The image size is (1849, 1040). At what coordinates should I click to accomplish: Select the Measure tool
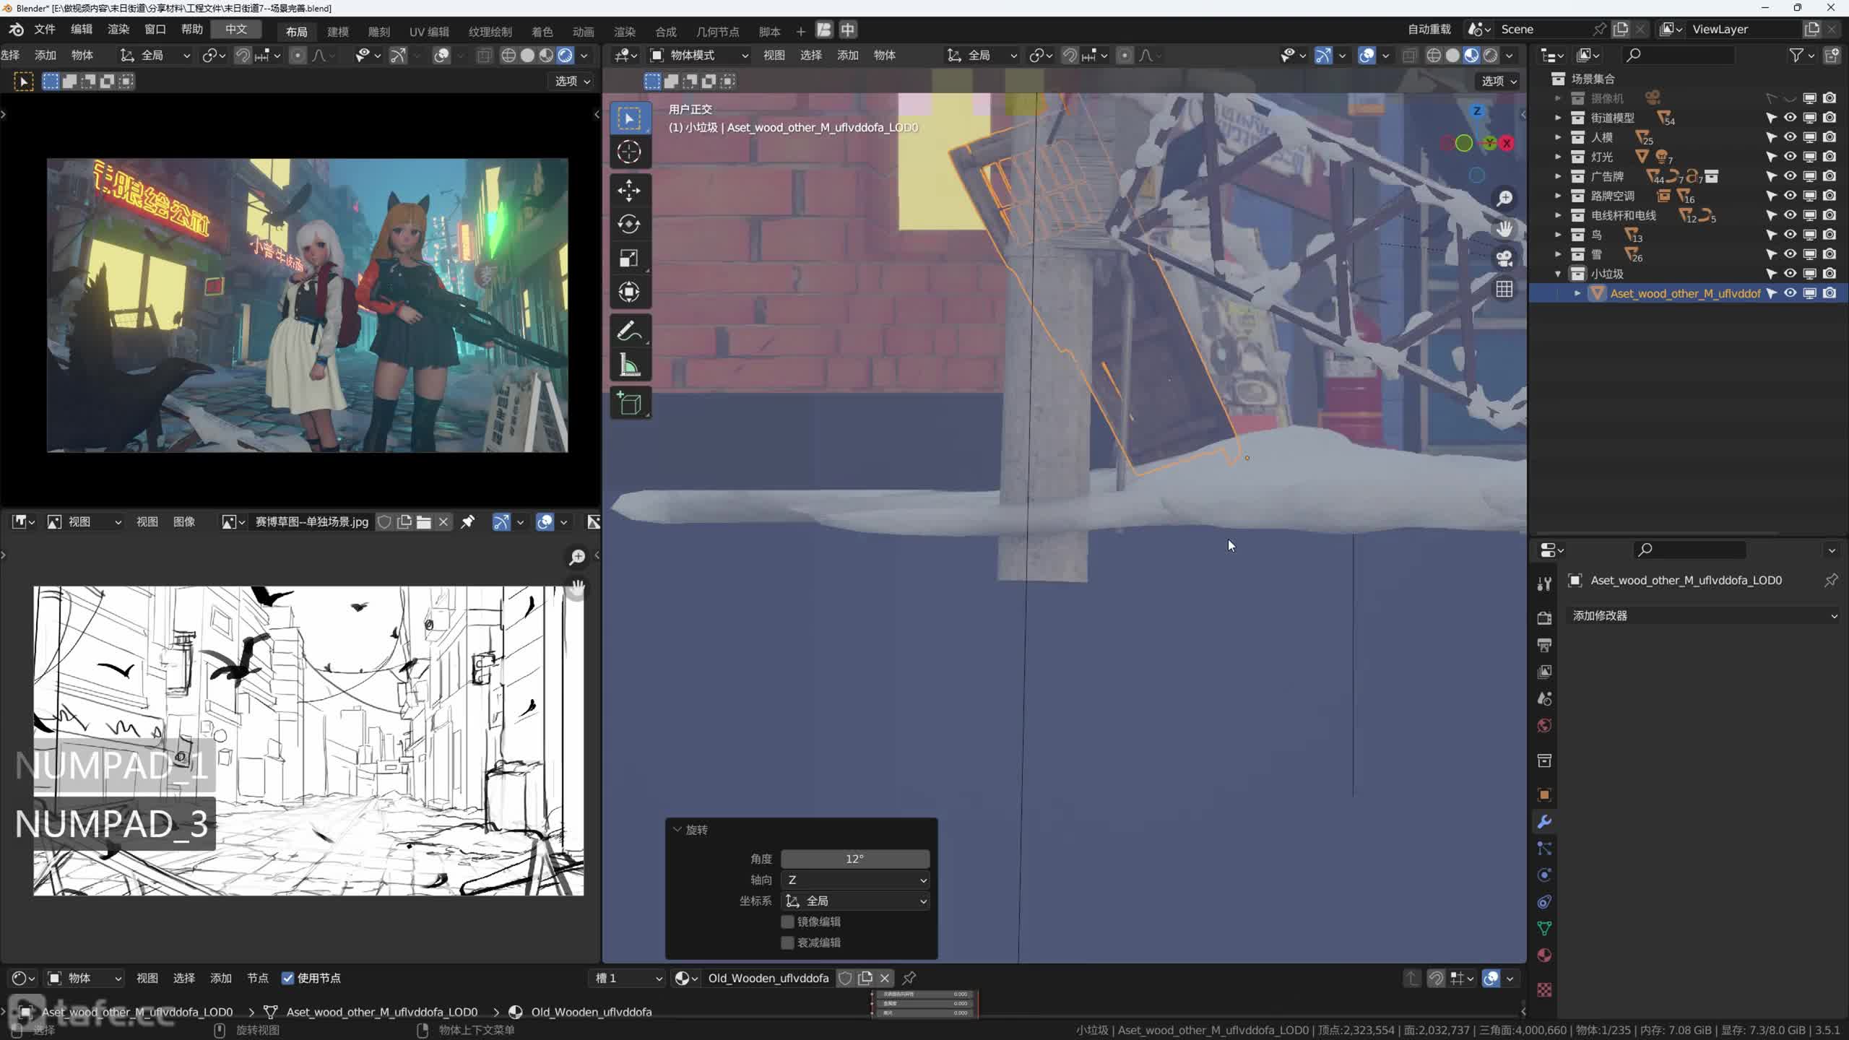point(629,365)
